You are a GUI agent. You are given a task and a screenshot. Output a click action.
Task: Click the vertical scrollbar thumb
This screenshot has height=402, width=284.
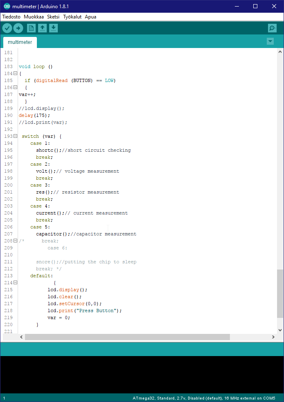coord(280,294)
